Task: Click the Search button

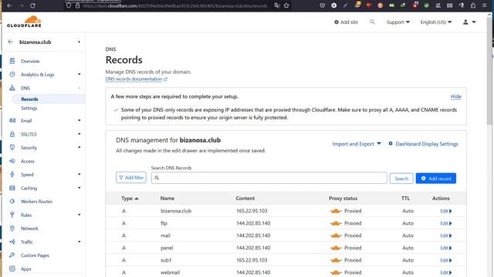Action: click(401, 179)
